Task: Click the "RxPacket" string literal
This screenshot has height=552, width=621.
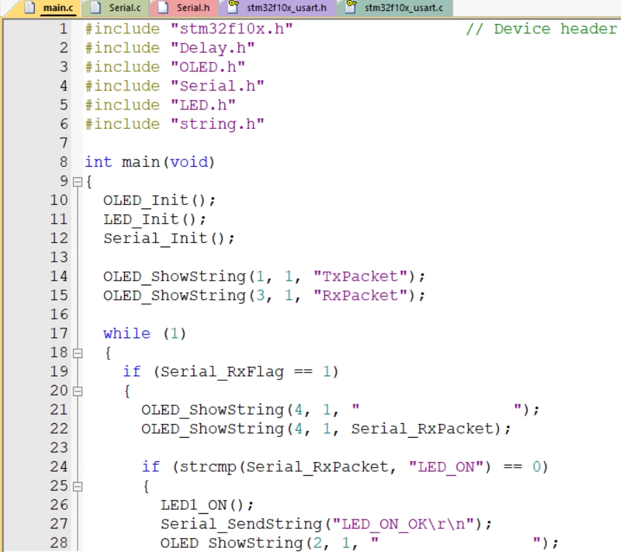Action: tap(360, 295)
